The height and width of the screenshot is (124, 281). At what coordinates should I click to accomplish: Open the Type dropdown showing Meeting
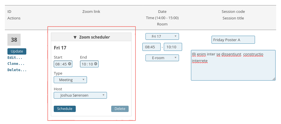[70, 80]
